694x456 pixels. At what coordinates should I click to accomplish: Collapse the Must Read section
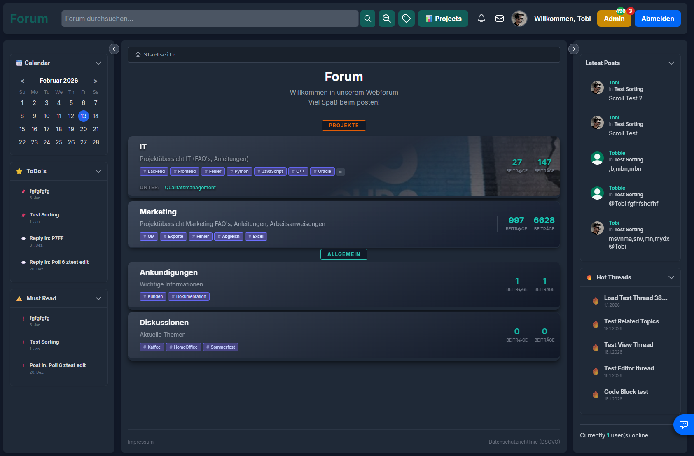[98, 298]
